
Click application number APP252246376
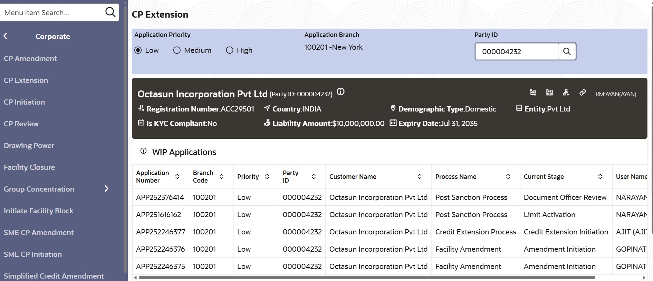(161, 249)
